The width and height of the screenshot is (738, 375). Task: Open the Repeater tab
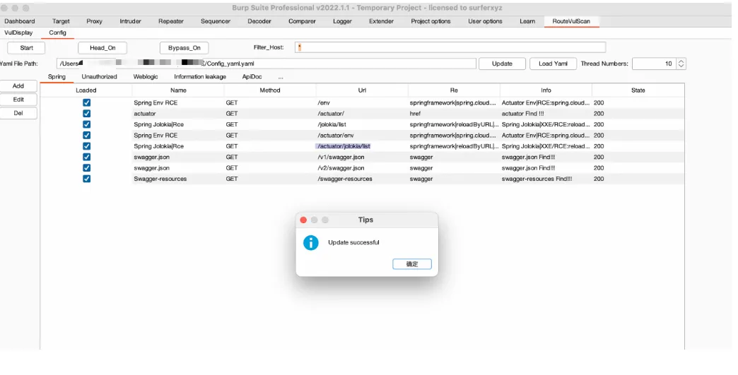pos(171,21)
